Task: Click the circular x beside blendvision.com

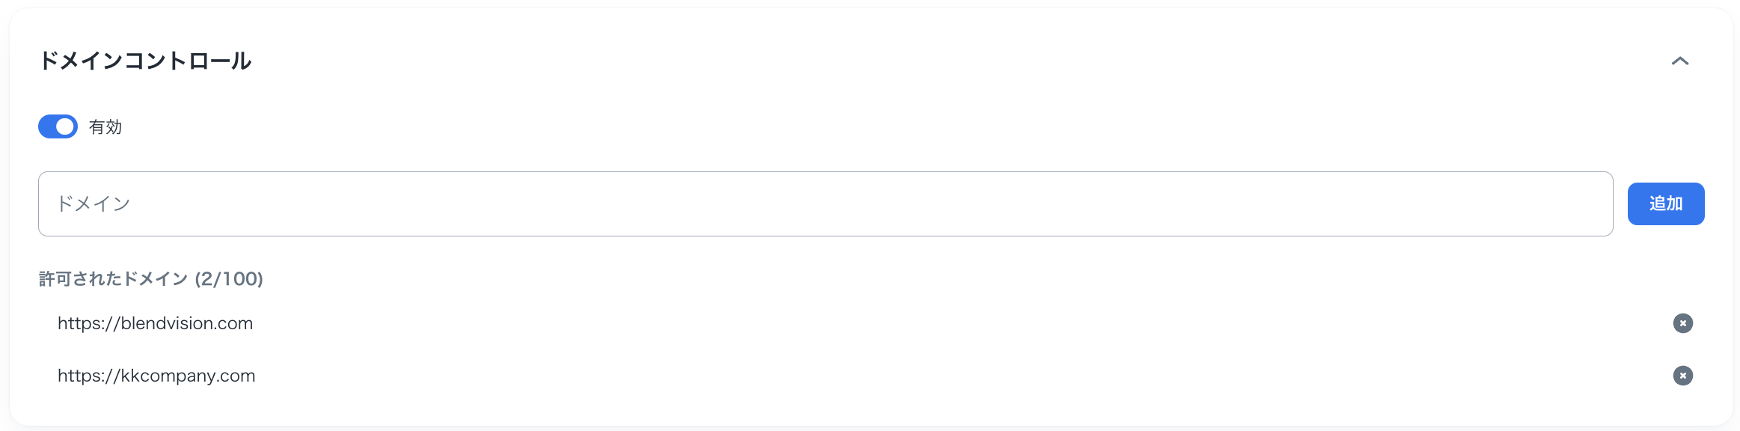Action: (1682, 323)
